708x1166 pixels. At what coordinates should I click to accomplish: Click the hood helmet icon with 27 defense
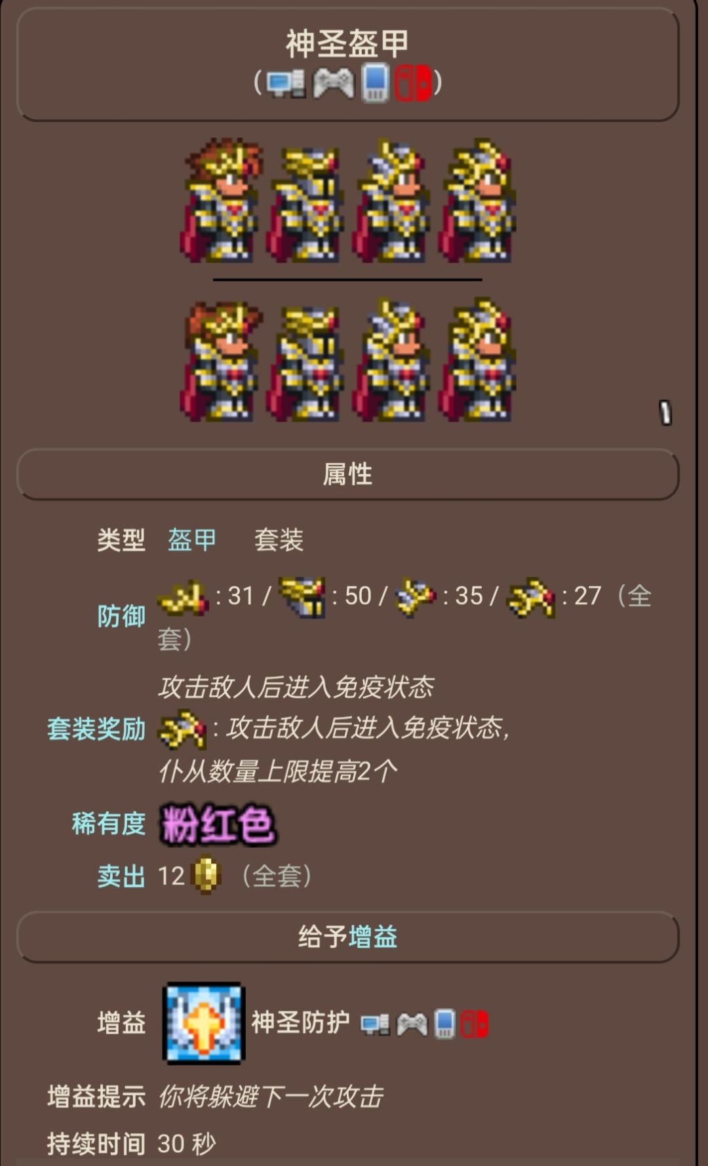click(x=531, y=597)
